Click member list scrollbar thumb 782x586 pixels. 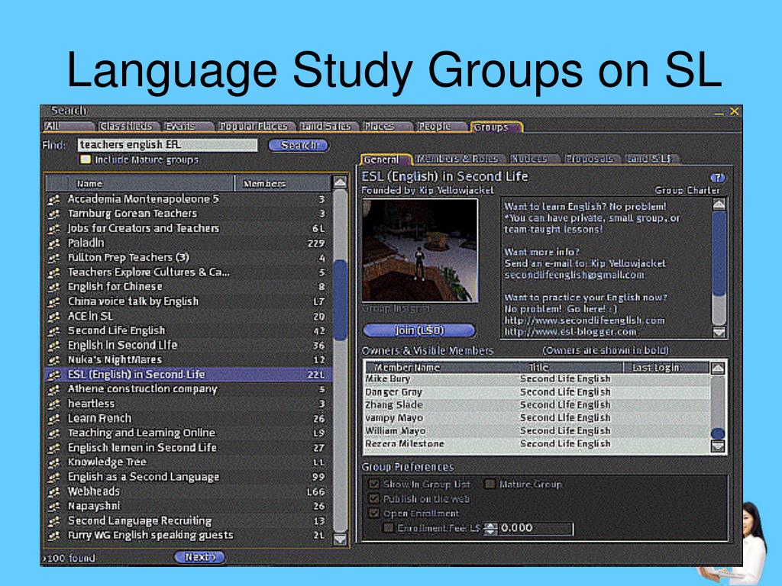[718, 433]
